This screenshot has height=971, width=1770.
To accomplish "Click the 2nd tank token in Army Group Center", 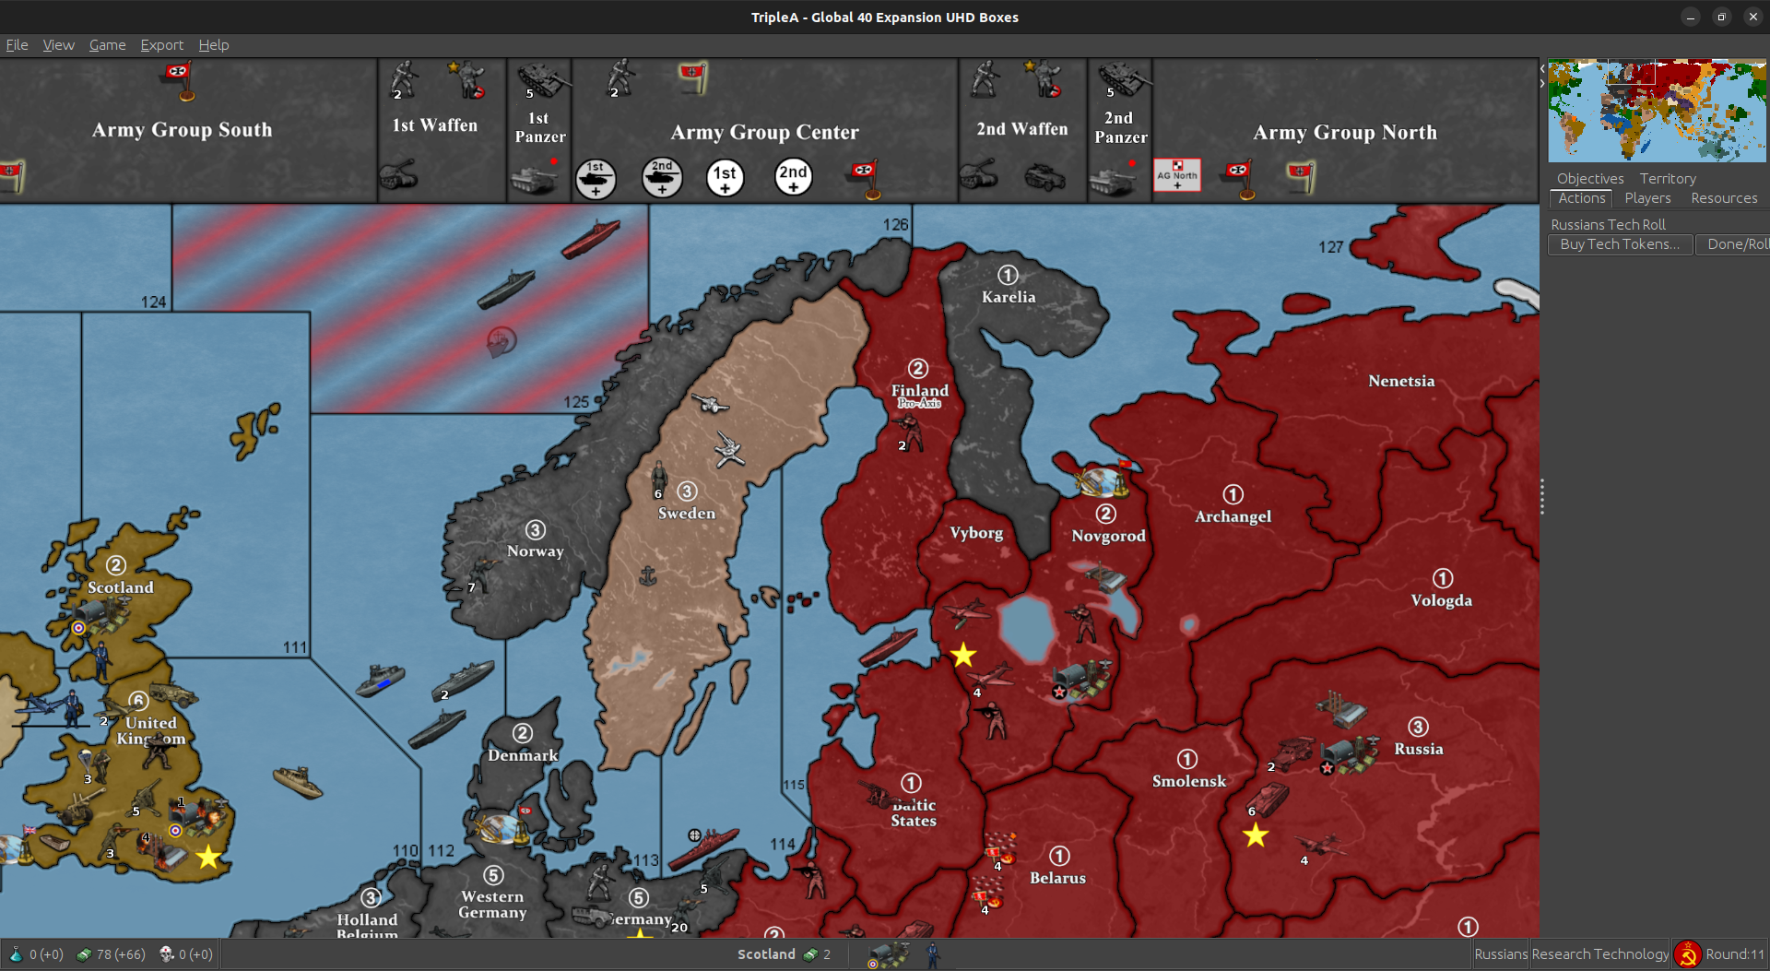I will pyautogui.click(x=662, y=178).
